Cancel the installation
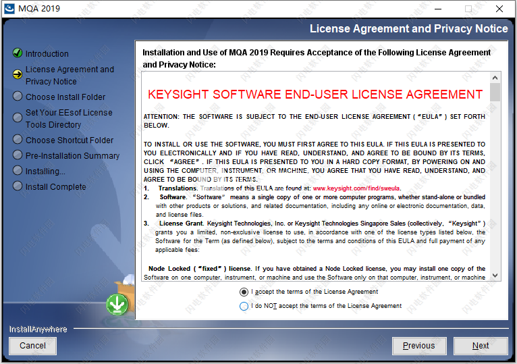517x364 pixels. coord(32,346)
